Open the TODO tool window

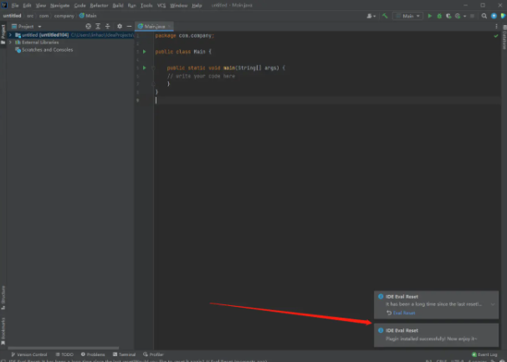coord(64,354)
